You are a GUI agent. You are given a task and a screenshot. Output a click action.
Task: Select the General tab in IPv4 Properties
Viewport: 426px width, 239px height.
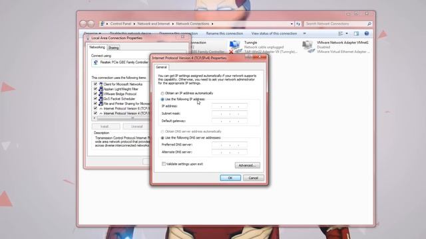click(161, 67)
